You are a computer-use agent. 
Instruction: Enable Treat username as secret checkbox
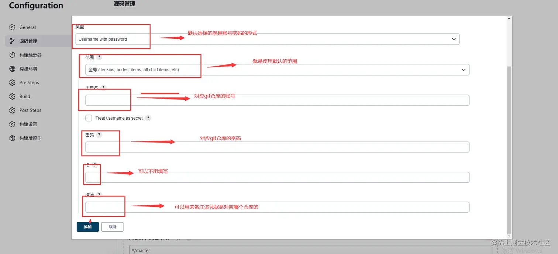tap(89, 118)
